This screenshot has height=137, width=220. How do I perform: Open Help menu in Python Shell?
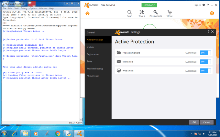[51, 8]
